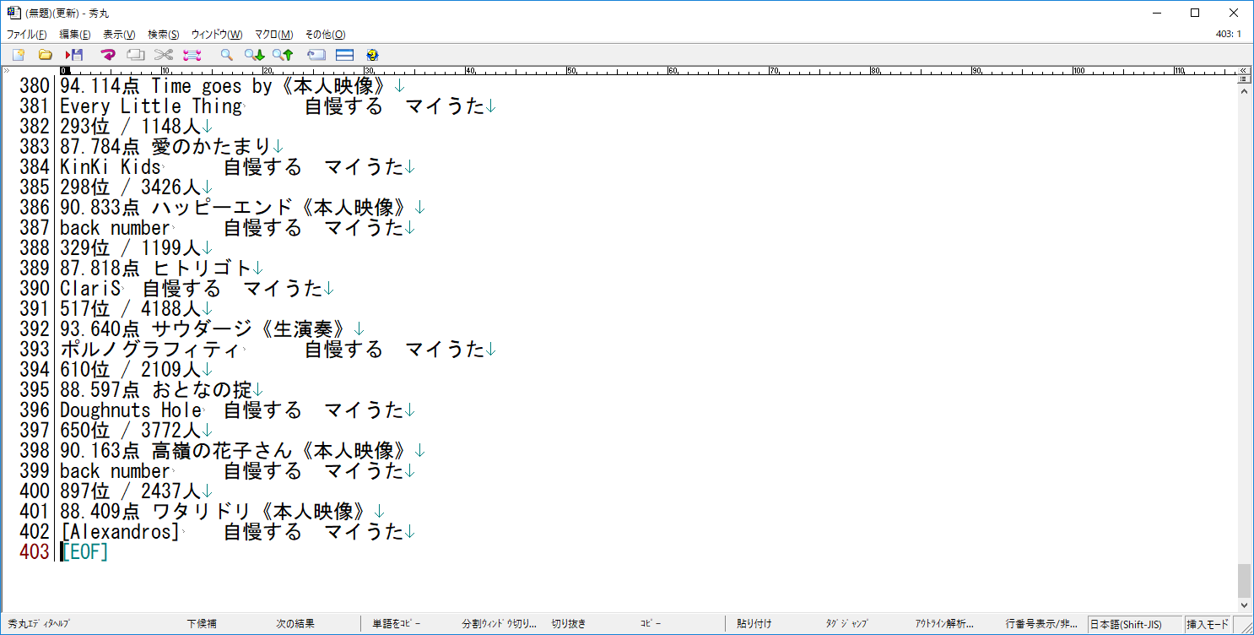The width and height of the screenshot is (1254, 635).
Task: Find previous with the green up-arrow magnifier
Action: [x=283, y=55]
